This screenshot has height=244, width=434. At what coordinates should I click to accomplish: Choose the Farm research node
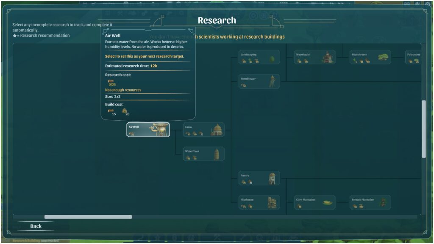tap(204, 130)
